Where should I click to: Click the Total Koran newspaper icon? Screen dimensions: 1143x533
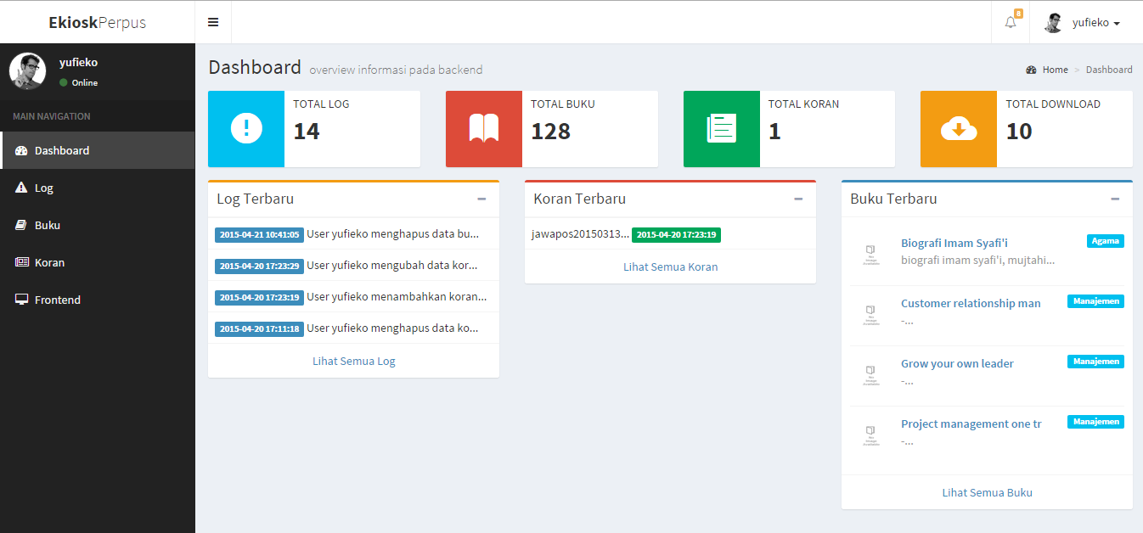pos(722,129)
